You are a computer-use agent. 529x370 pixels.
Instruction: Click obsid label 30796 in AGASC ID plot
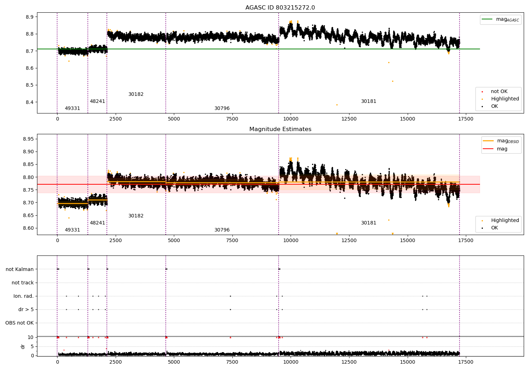pyautogui.click(x=222, y=109)
